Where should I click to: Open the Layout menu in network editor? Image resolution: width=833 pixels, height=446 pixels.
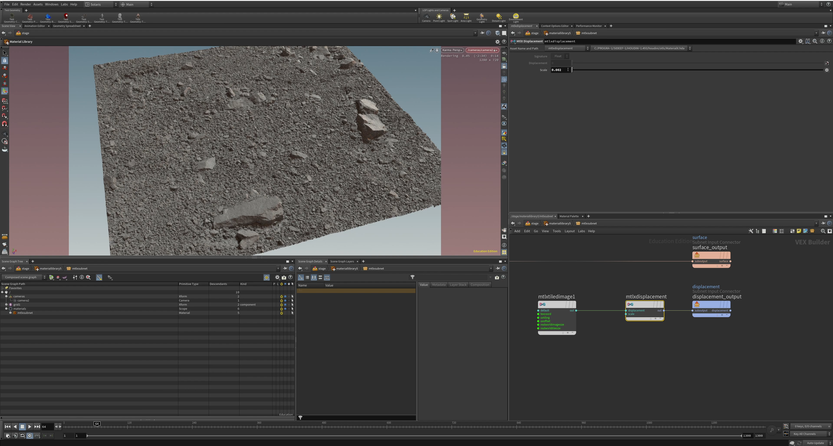tap(569, 231)
